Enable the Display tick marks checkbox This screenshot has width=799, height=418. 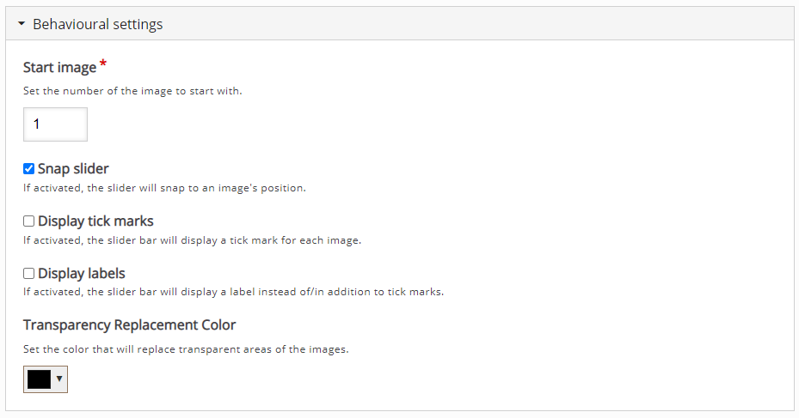tap(28, 221)
